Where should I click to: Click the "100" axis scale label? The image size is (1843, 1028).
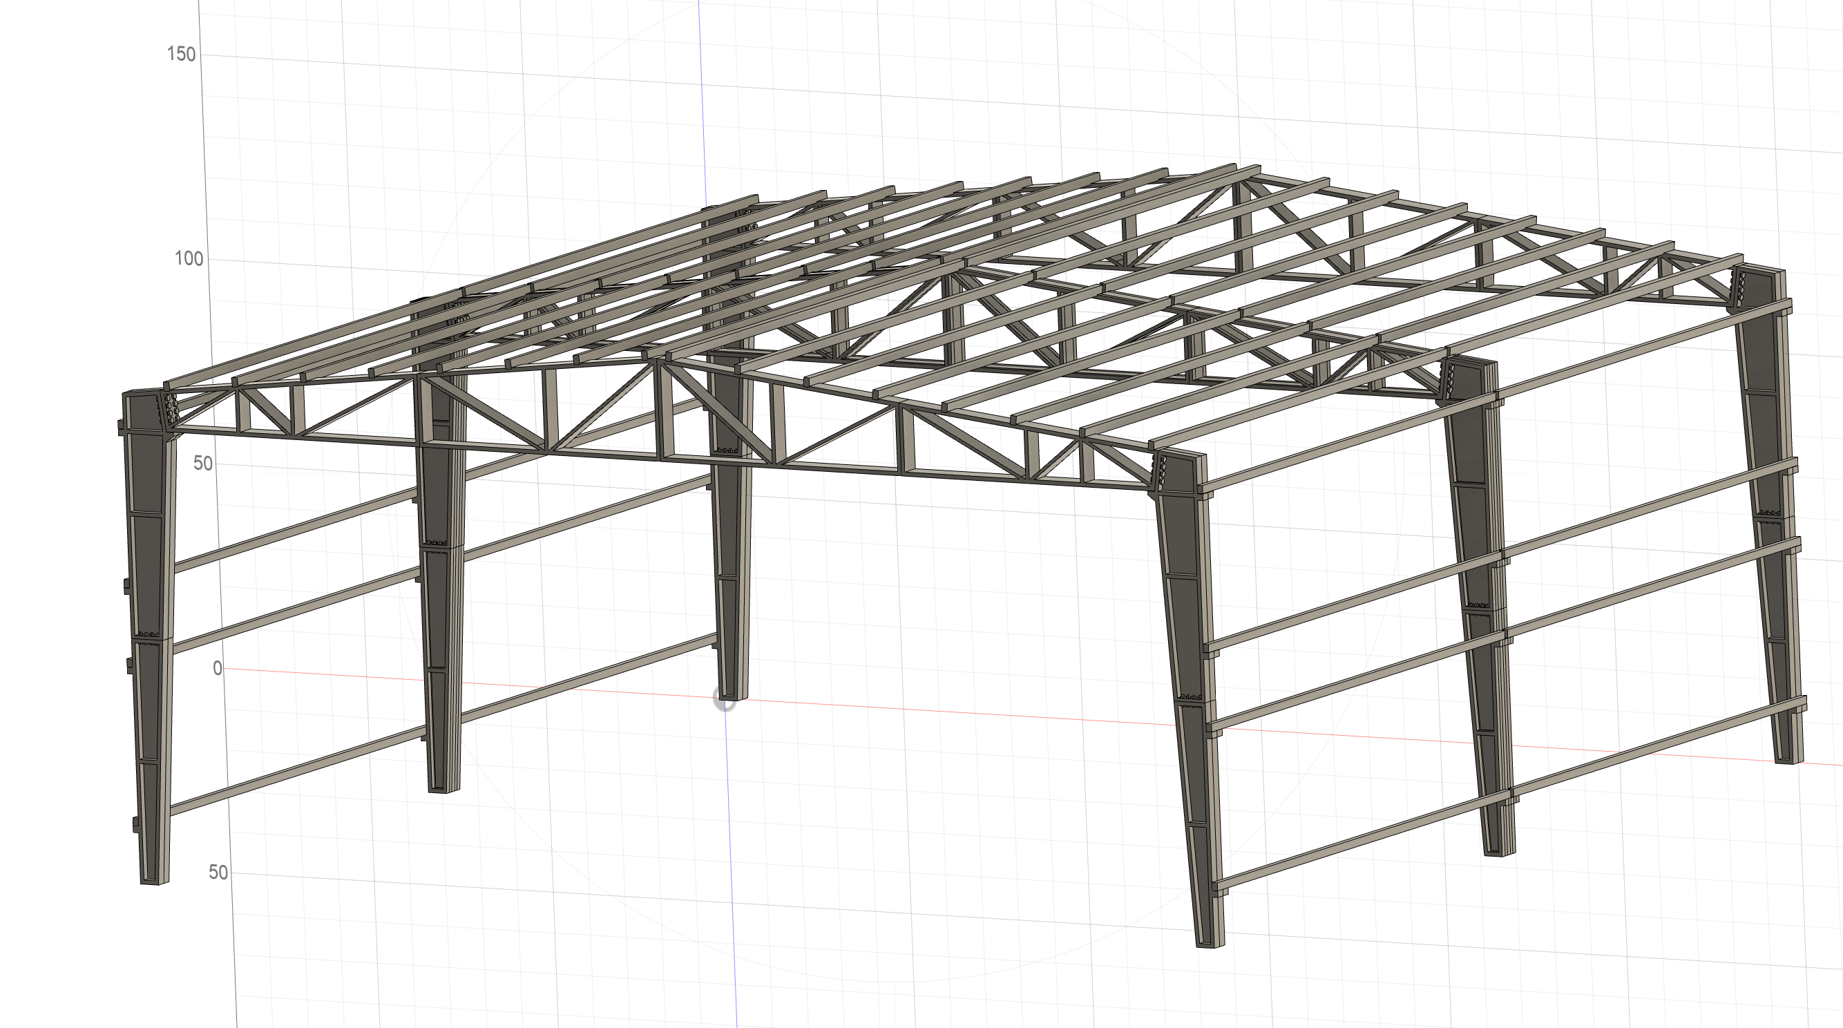(x=189, y=259)
